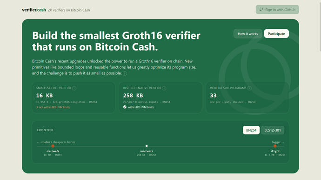
Task: Open the Participate button
Action: point(276,34)
